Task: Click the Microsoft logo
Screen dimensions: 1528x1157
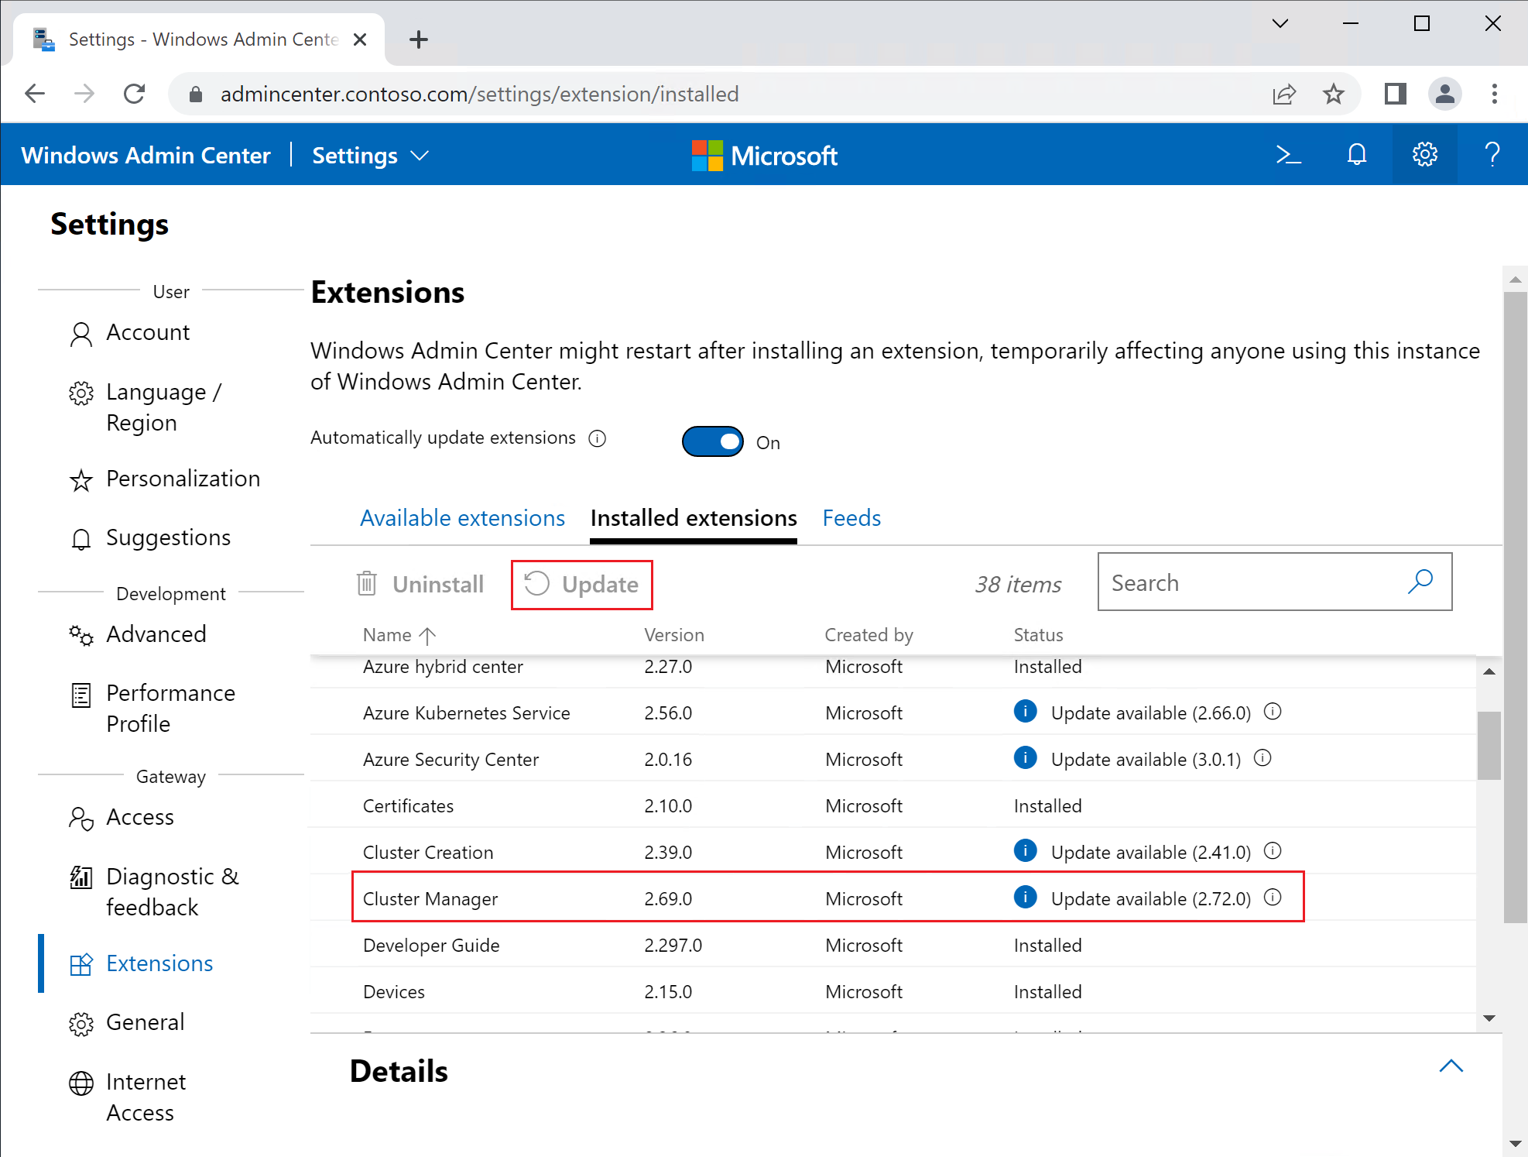Action: pos(764,156)
